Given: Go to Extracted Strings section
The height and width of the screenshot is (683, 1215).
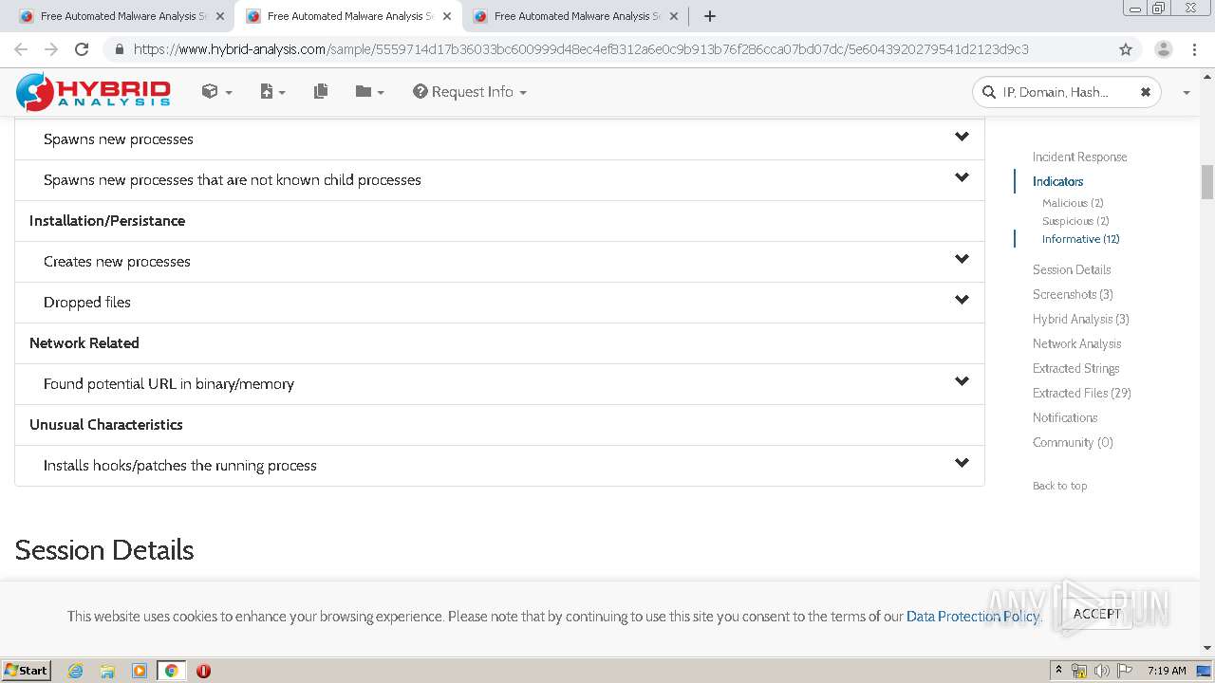Looking at the screenshot, I should tap(1075, 369).
